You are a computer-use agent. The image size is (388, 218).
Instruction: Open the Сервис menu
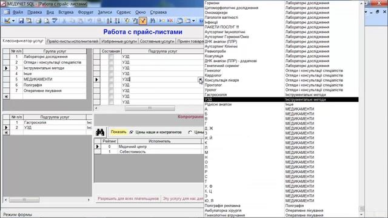124,12
